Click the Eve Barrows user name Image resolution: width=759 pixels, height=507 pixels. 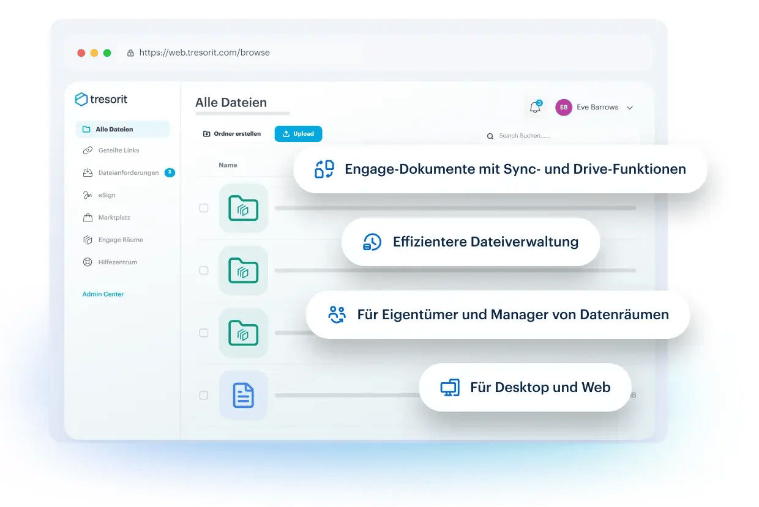597,107
